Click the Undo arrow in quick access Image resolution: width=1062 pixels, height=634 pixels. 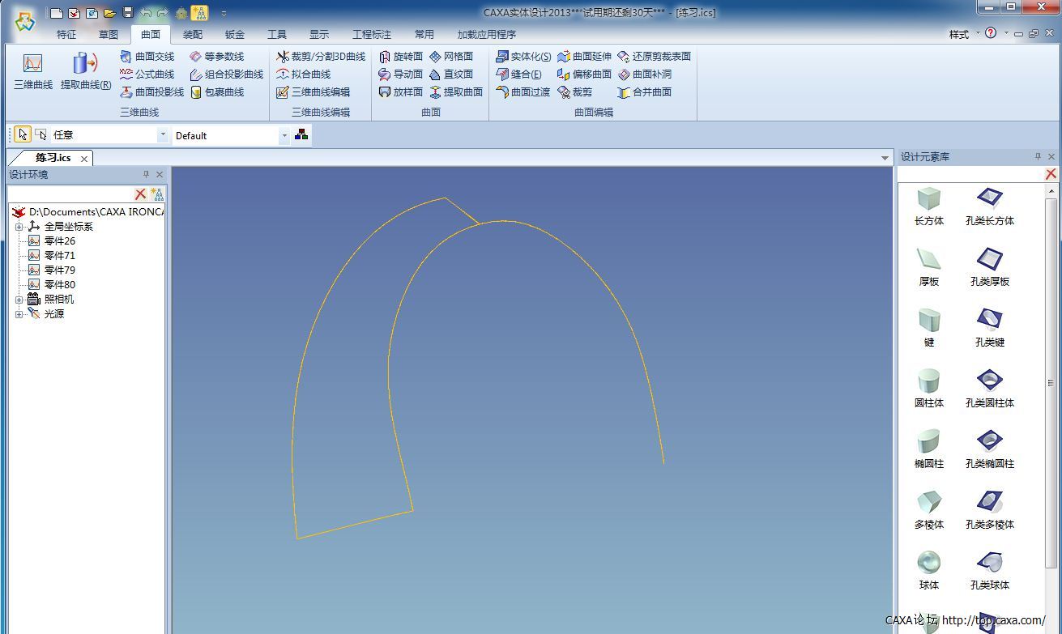[146, 13]
